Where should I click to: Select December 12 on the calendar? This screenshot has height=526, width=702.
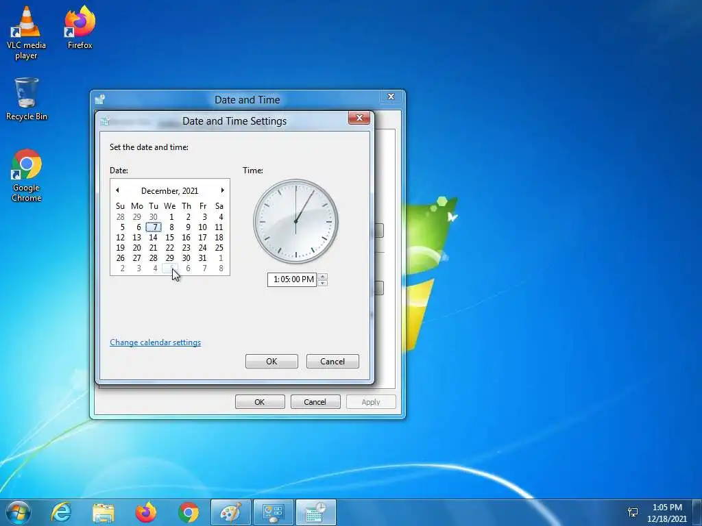[121, 238]
